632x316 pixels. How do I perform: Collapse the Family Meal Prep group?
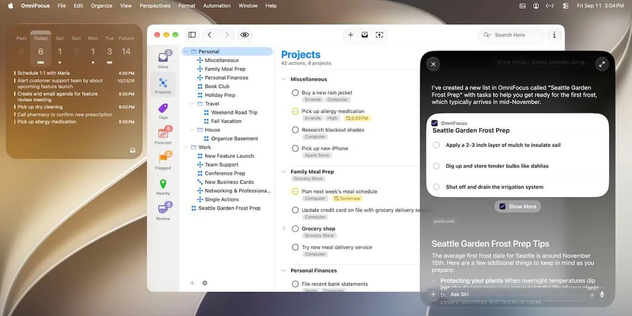tap(284, 172)
